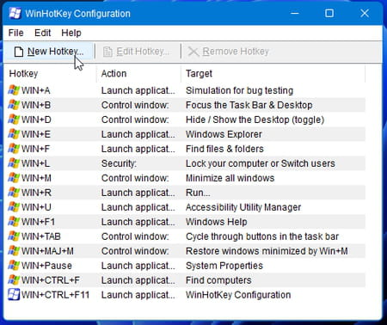Click 'Lock your computer or Switch users'
The height and width of the screenshot is (325, 387).
pos(261,163)
